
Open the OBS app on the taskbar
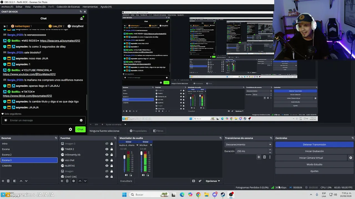pos(231,195)
